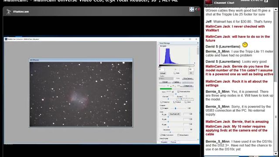The image size is (279, 157).
Task: Click the MallinCam Universe window title icon
Action: pyautogui.click(x=6, y=39)
